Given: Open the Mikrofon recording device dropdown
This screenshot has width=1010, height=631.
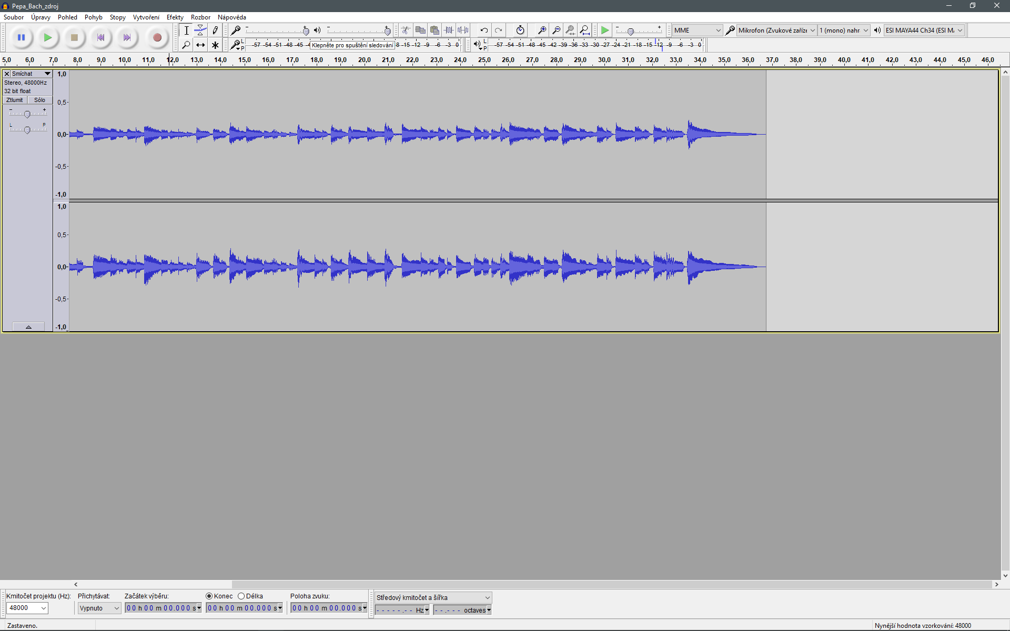Looking at the screenshot, I should [776, 30].
